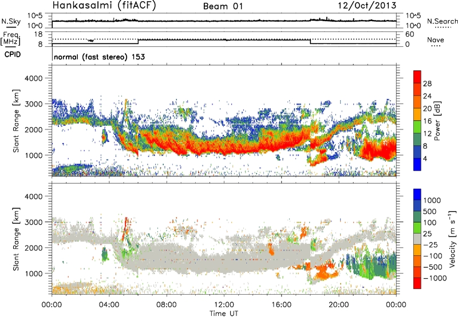Pick the light green 12–16 dB Power swatch
The width and height of the screenshot is (458, 317).
(x=417, y=127)
